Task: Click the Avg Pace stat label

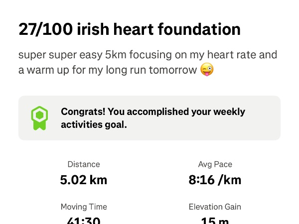Action: click(215, 164)
